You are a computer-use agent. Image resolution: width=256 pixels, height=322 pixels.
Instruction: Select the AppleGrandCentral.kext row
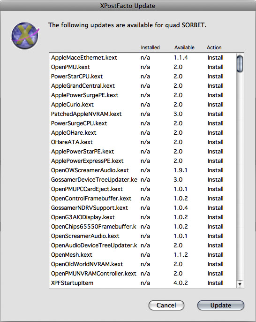143,86
